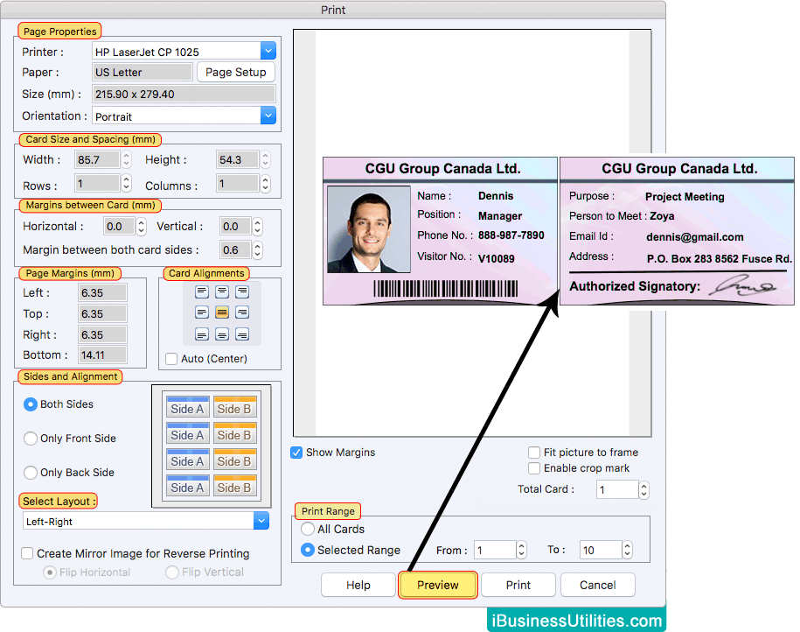Open the Orientation dropdown

[268, 116]
